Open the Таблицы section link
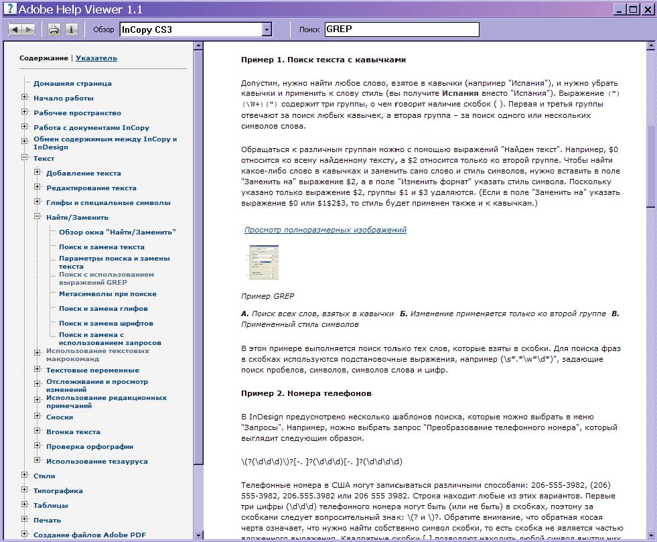The width and height of the screenshot is (657, 542). [x=51, y=506]
